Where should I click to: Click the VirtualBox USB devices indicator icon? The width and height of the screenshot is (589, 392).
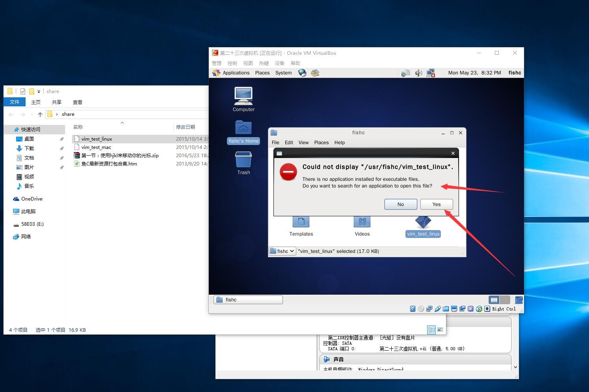[x=437, y=309]
